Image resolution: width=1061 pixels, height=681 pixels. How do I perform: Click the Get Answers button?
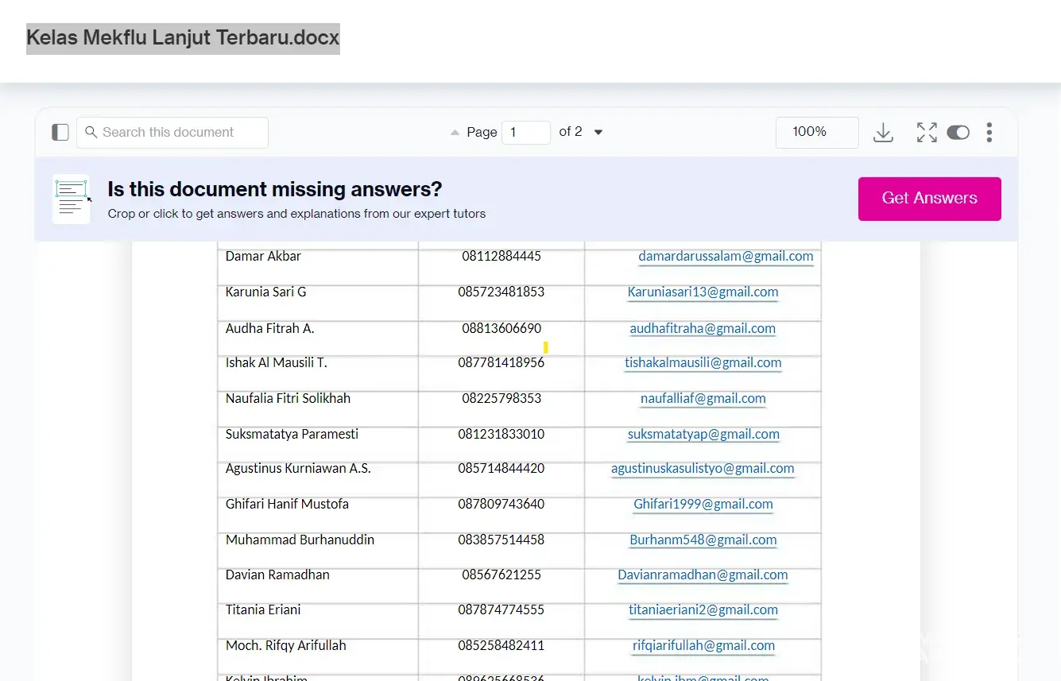tap(929, 199)
